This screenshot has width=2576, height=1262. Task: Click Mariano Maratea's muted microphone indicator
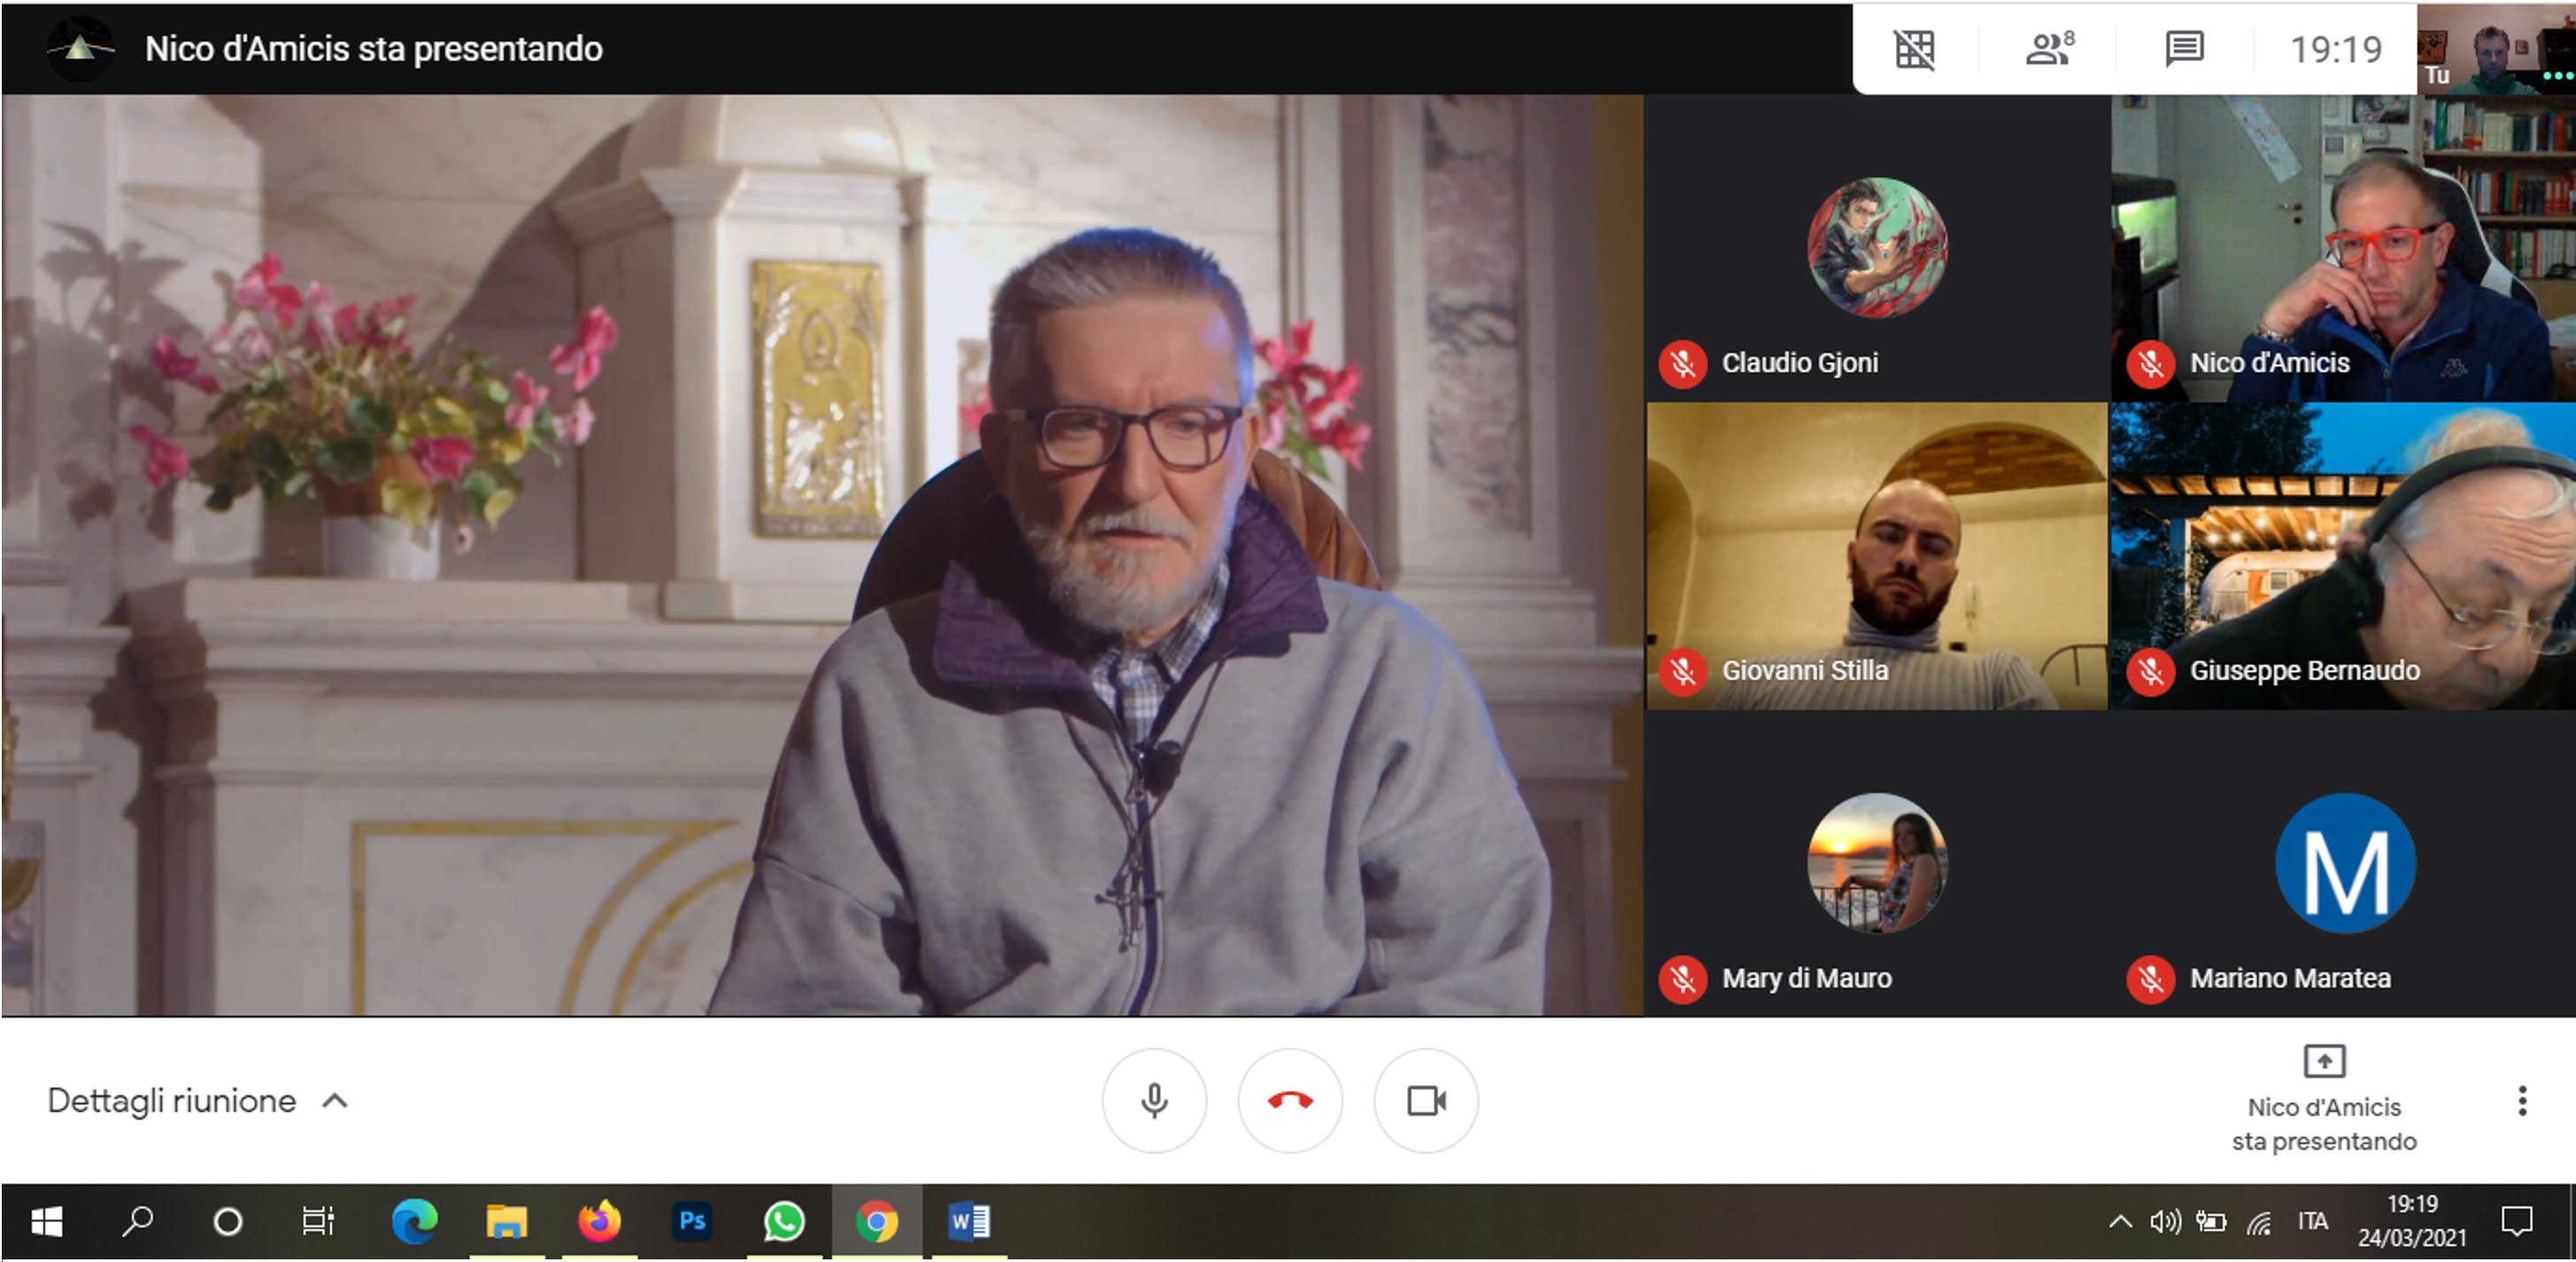pyautogui.click(x=2151, y=979)
